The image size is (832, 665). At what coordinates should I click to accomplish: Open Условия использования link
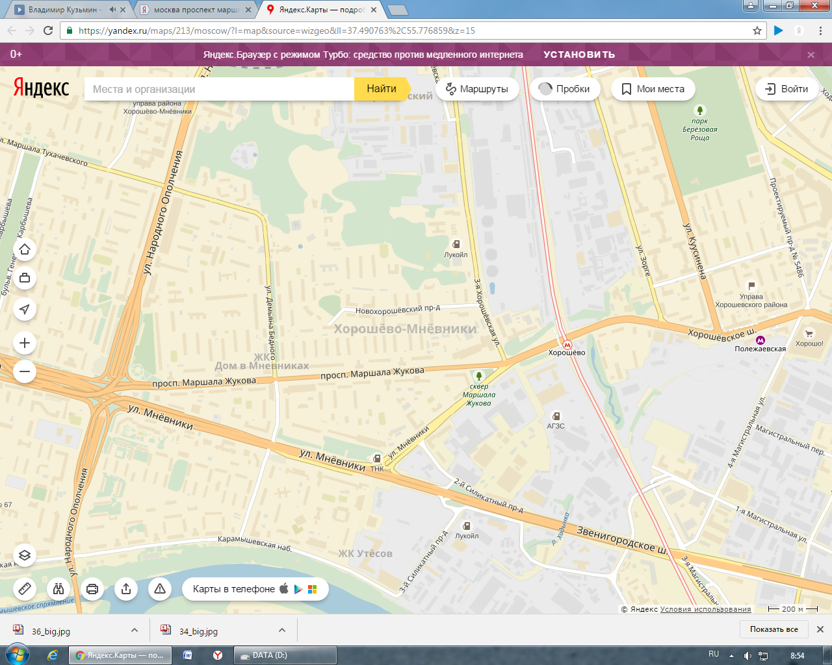(x=705, y=609)
